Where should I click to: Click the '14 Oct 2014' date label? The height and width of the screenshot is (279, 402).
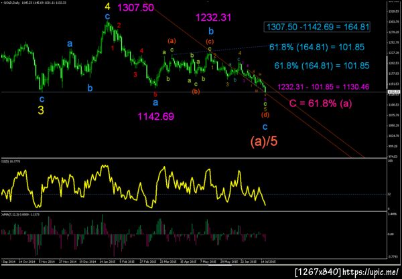[27, 262]
